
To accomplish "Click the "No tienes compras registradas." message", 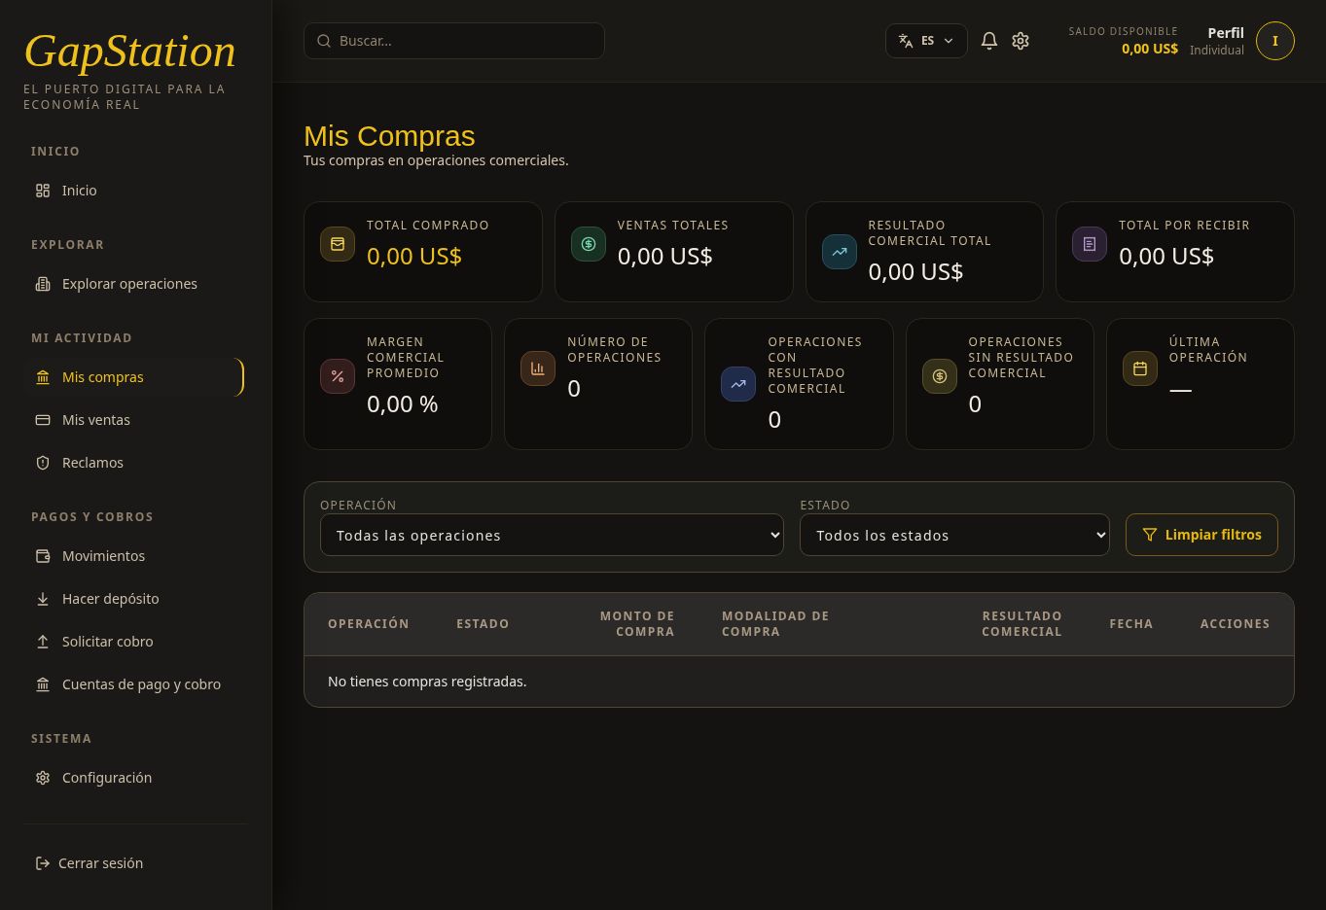I will click(x=427, y=682).
